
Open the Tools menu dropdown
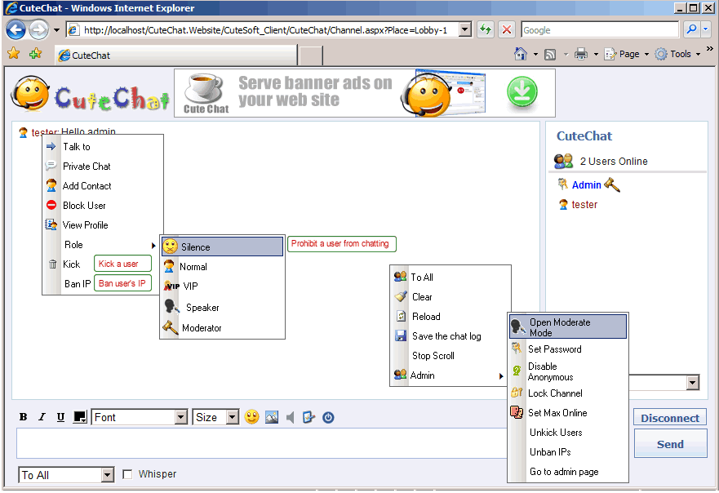[678, 54]
